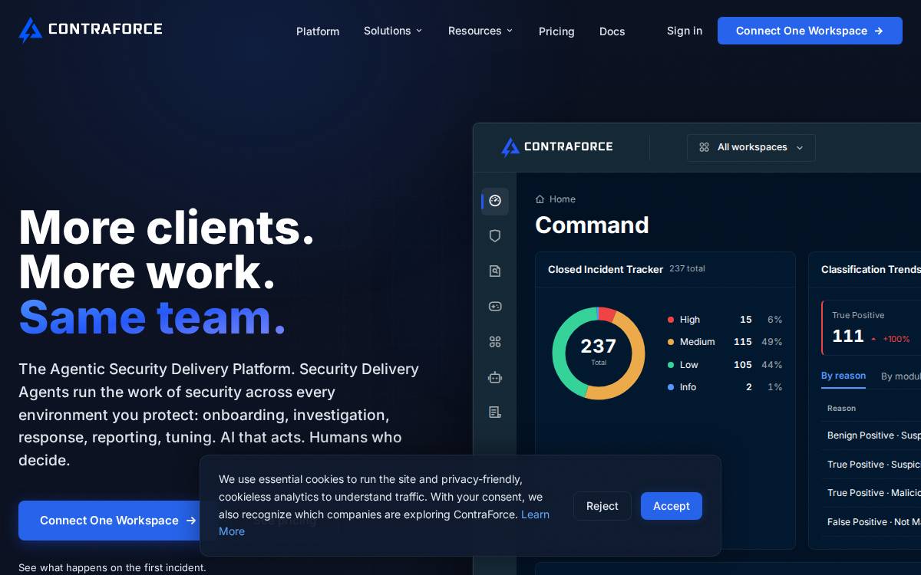Open the dashboard gauge icon in the sidebar
The width and height of the screenshot is (921, 575).
(495, 201)
